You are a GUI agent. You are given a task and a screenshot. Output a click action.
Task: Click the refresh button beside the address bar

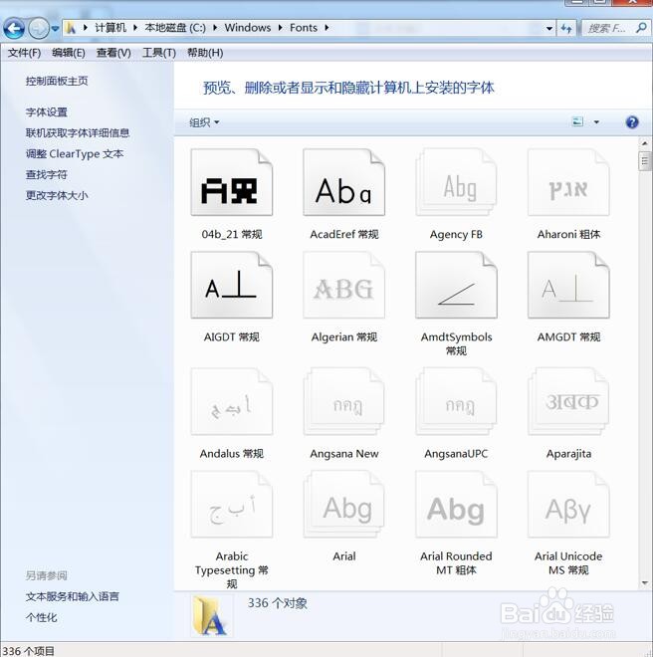pyautogui.click(x=566, y=29)
